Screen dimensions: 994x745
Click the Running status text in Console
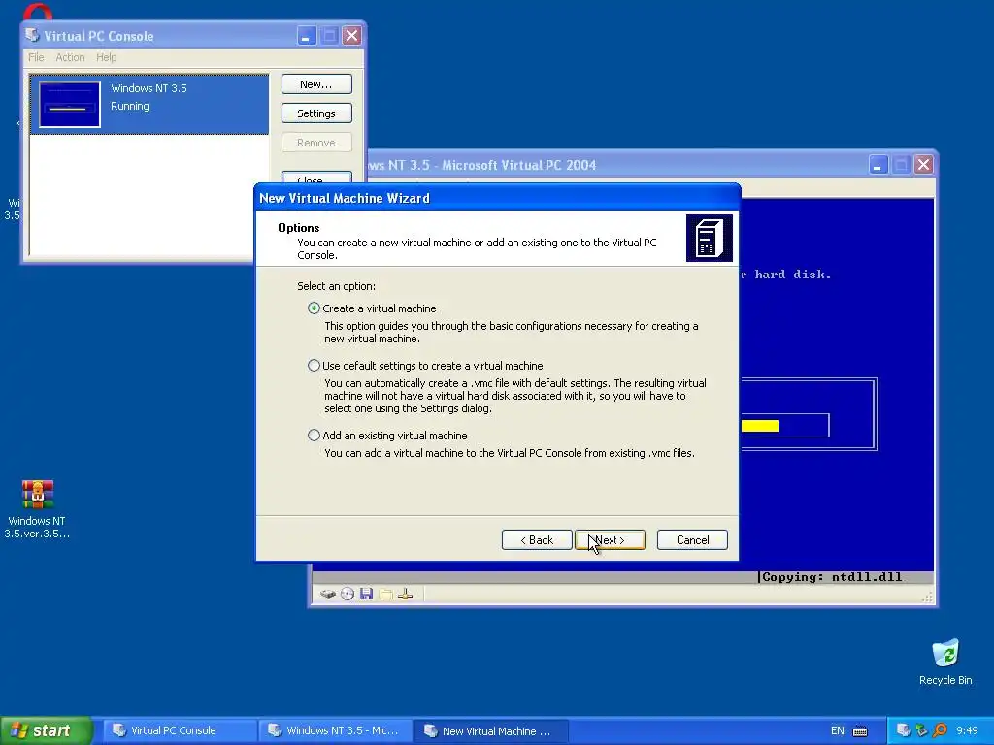130,106
